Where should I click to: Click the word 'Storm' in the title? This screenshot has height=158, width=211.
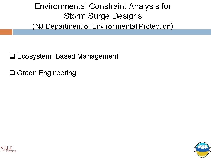(x=74, y=16)
